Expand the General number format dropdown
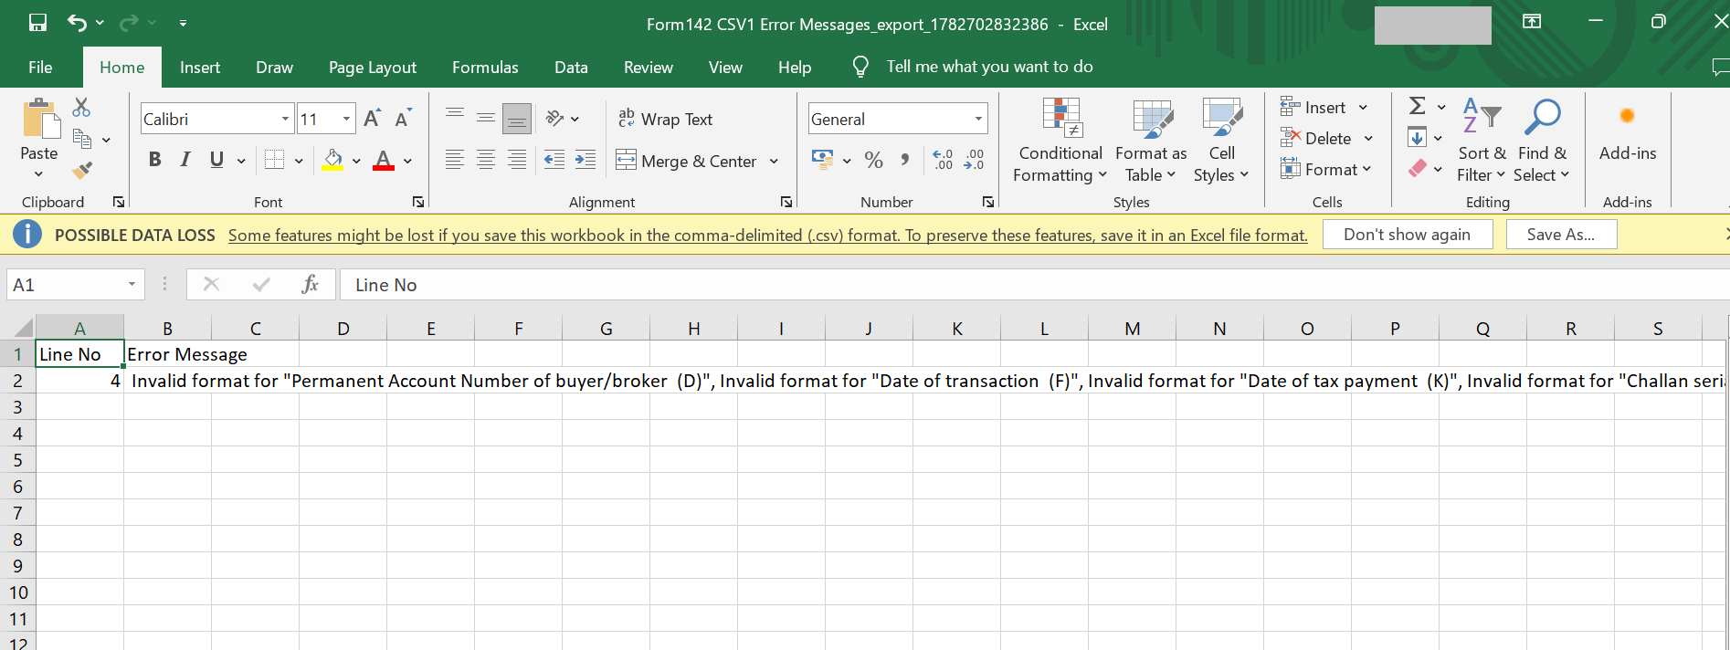This screenshot has height=650, width=1730. (x=978, y=120)
